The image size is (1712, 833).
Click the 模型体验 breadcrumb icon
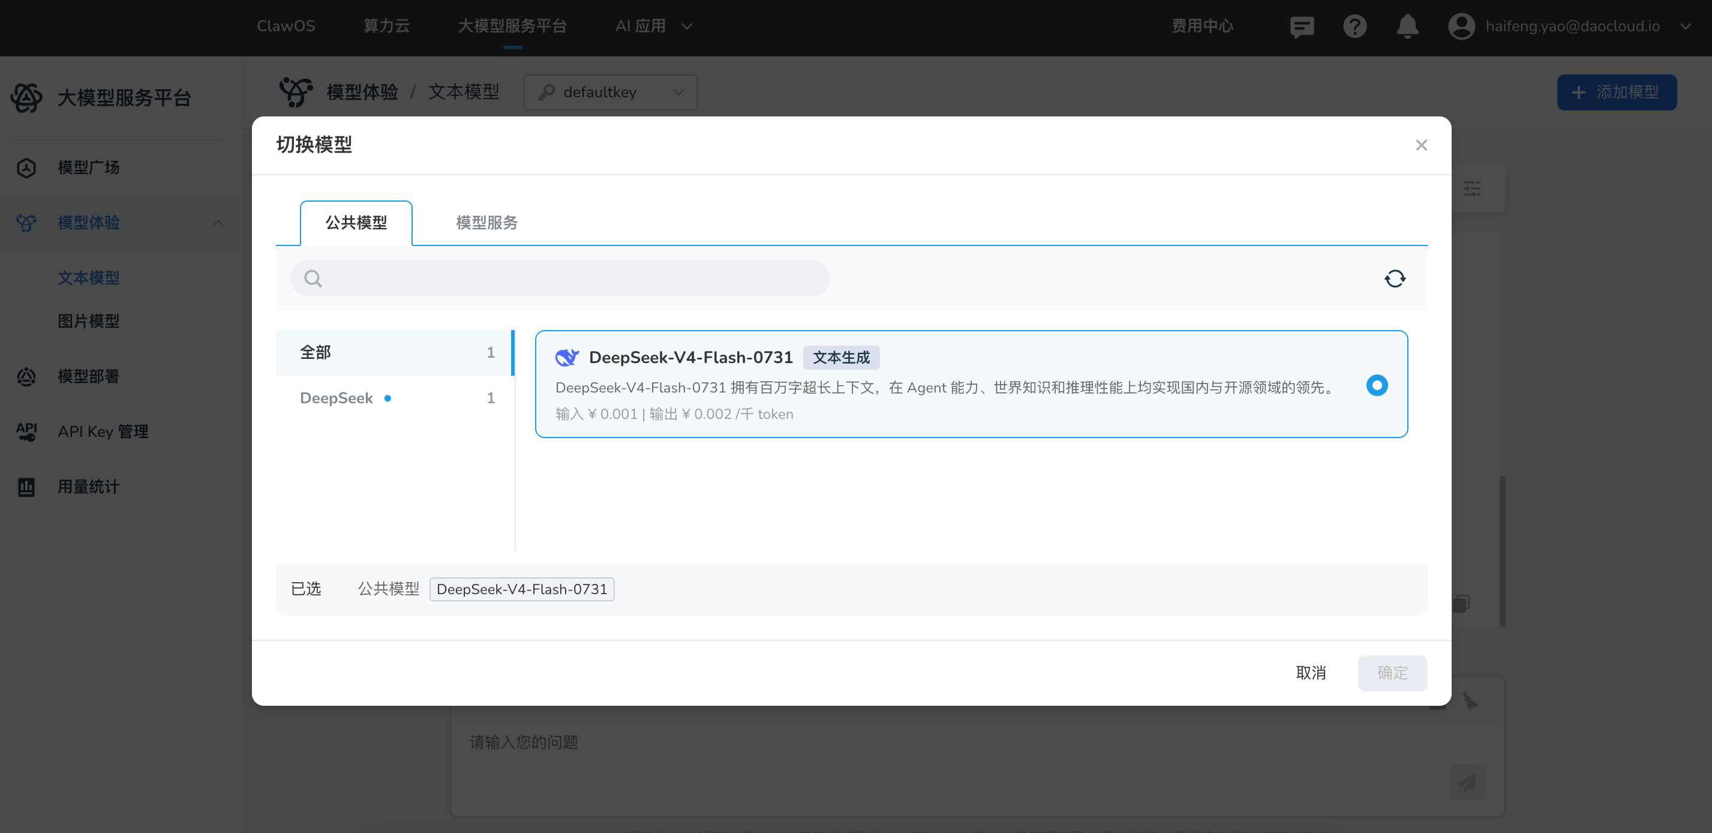pyautogui.click(x=296, y=92)
